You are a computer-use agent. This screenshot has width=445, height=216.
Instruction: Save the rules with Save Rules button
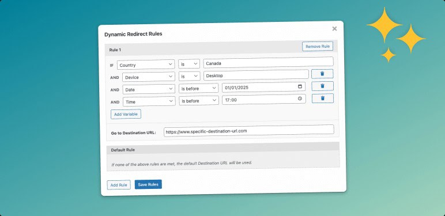pyautogui.click(x=148, y=184)
